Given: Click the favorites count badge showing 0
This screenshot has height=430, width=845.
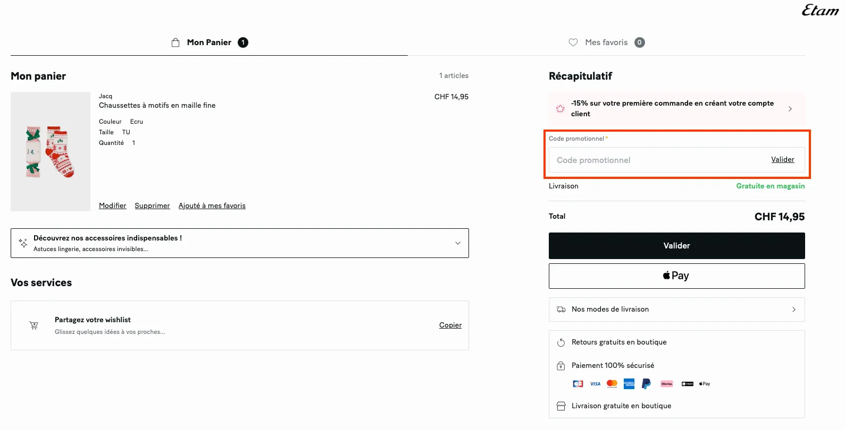Looking at the screenshot, I should 640,42.
